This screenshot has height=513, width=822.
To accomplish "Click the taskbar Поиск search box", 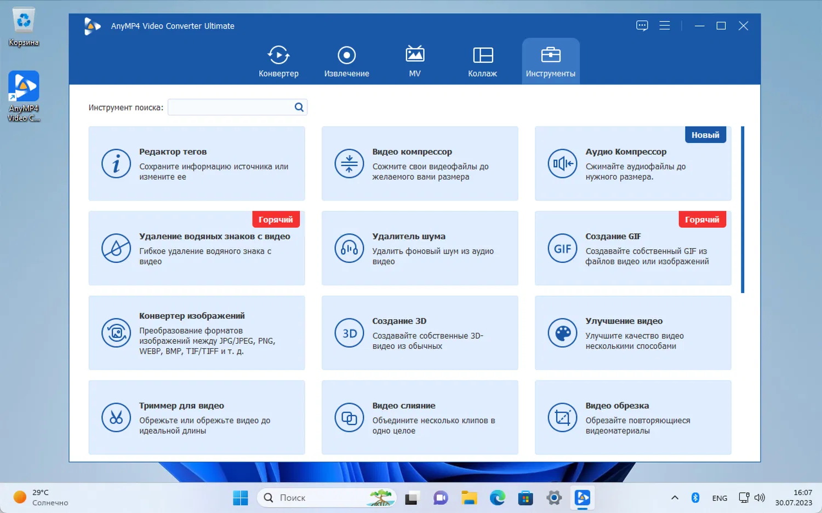I will [x=327, y=498].
